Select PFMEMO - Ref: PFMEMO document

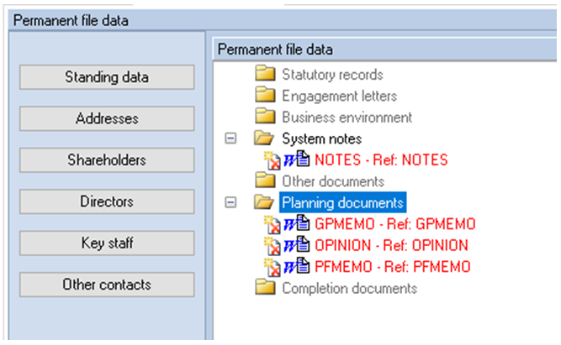point(393,267)
